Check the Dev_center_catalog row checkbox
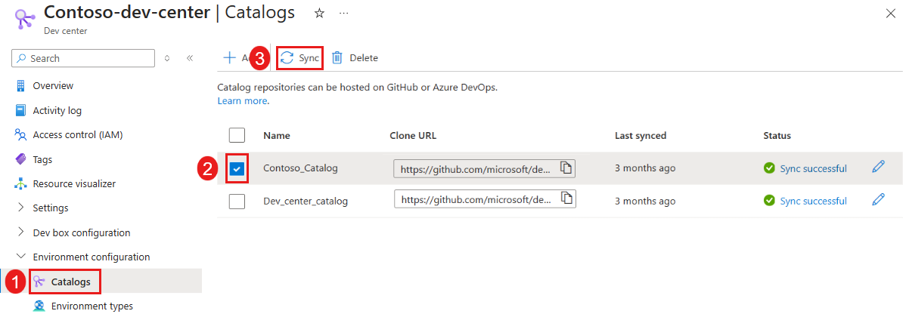 [x=237, y=201]
